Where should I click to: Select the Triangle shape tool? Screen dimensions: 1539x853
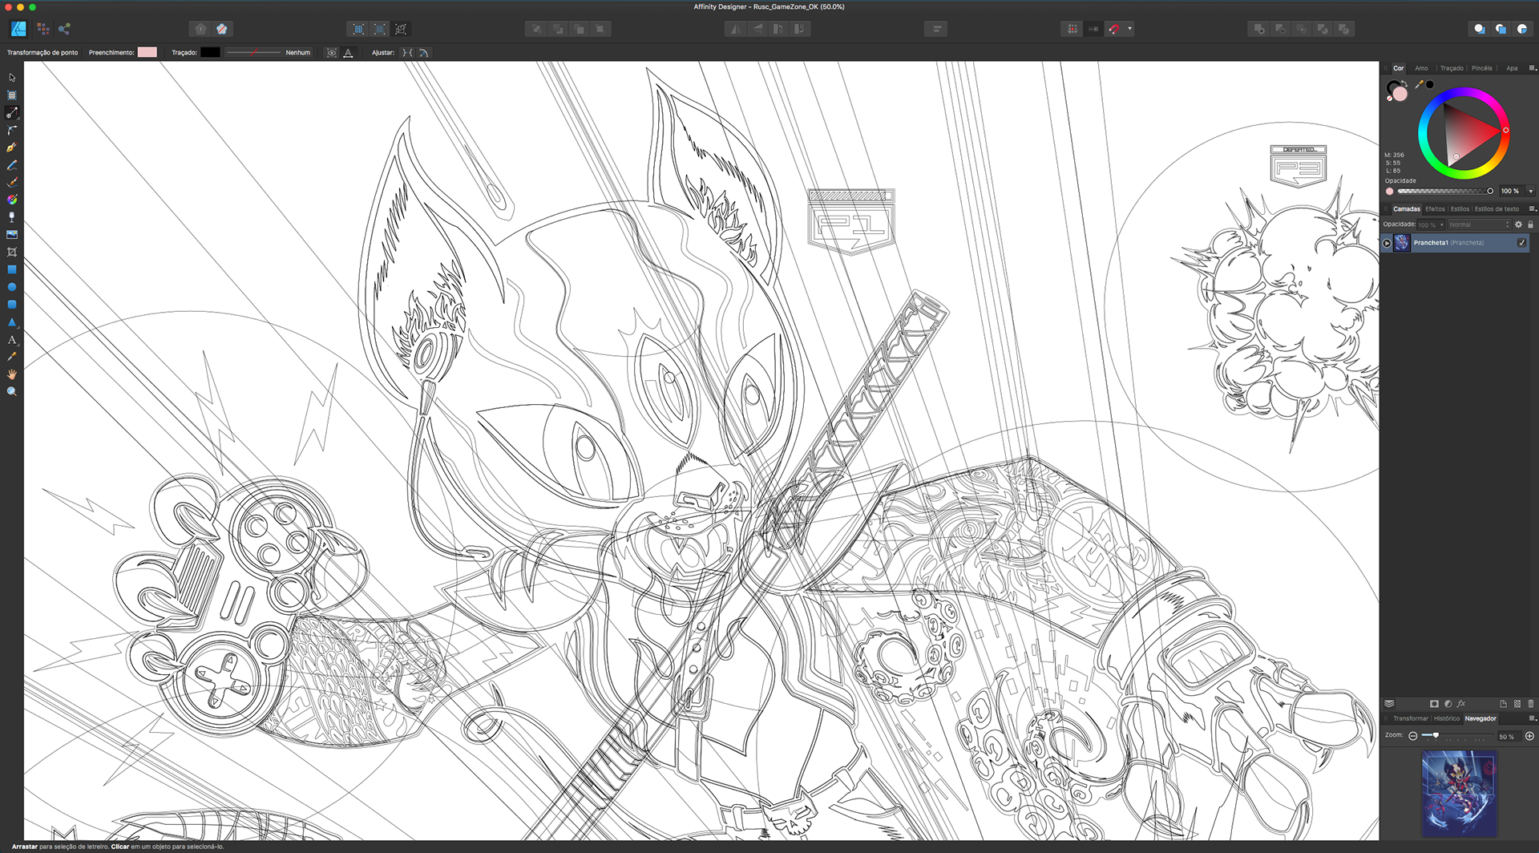click(12, 322)
